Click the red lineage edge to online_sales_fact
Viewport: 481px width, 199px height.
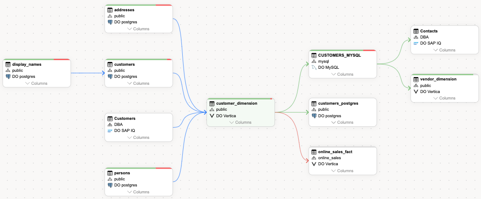pos(299,134)
